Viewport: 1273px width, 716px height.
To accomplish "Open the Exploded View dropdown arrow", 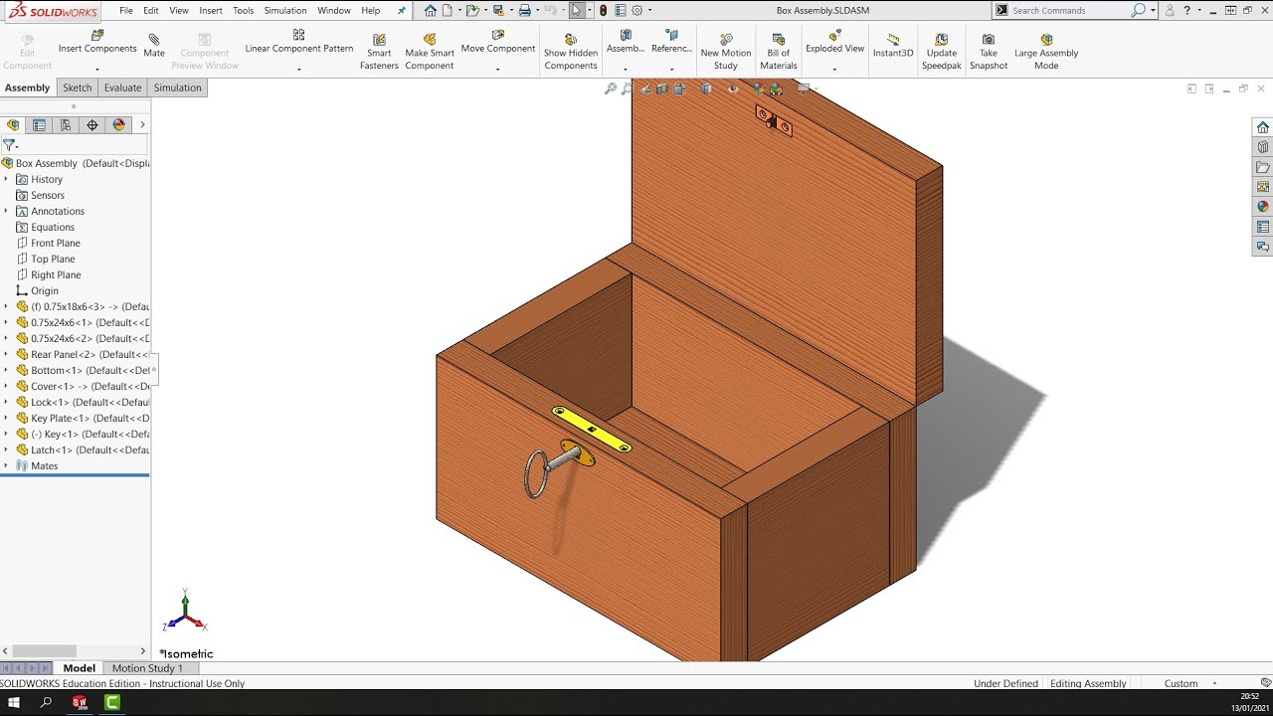I will (834, 69).
